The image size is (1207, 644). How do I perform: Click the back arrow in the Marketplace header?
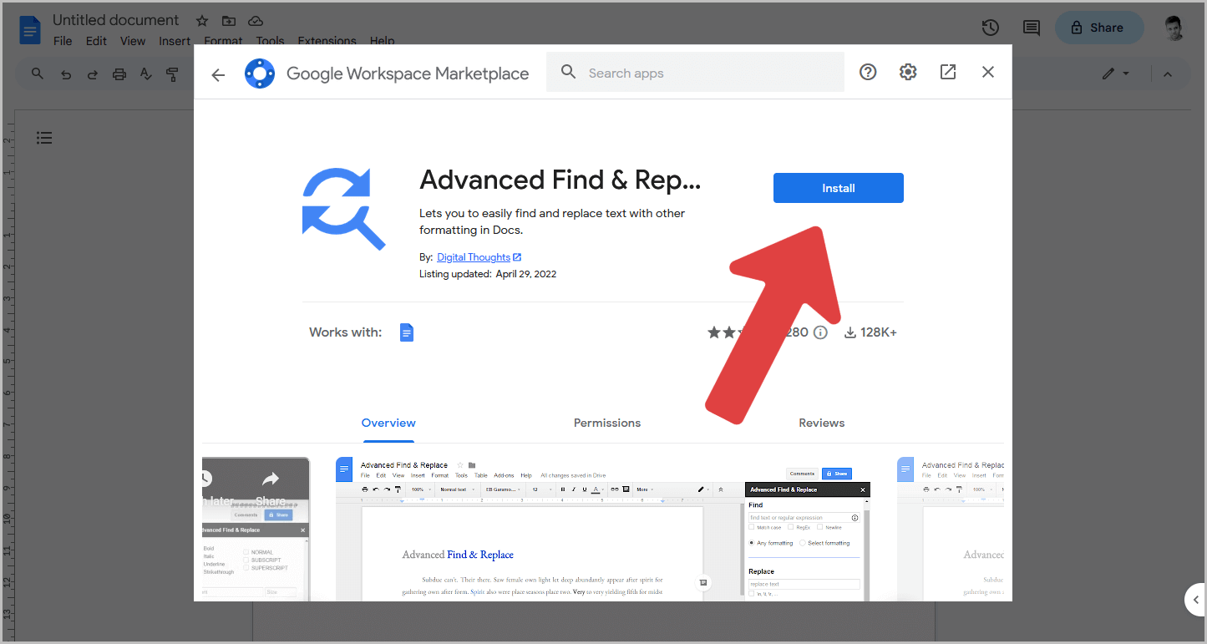pos(217,74)
